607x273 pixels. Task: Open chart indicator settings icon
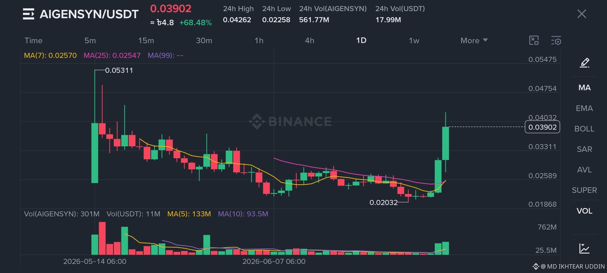point(556,40)
